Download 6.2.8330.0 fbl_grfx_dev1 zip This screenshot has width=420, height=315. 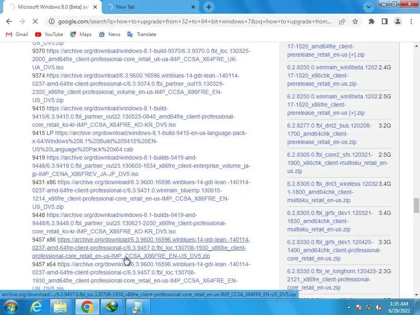pos(334,250)
